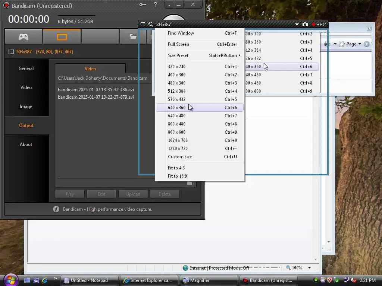Launch Internet Explorer from quick launch
382x286 pixels.
(45, 280)
